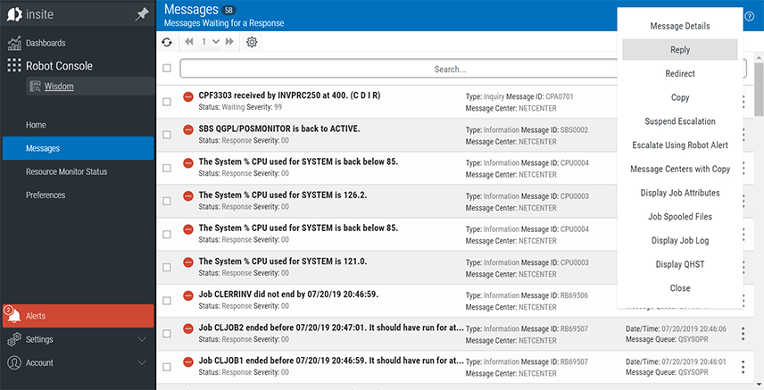Select Copy from the context menu

[x=680, y=97]
